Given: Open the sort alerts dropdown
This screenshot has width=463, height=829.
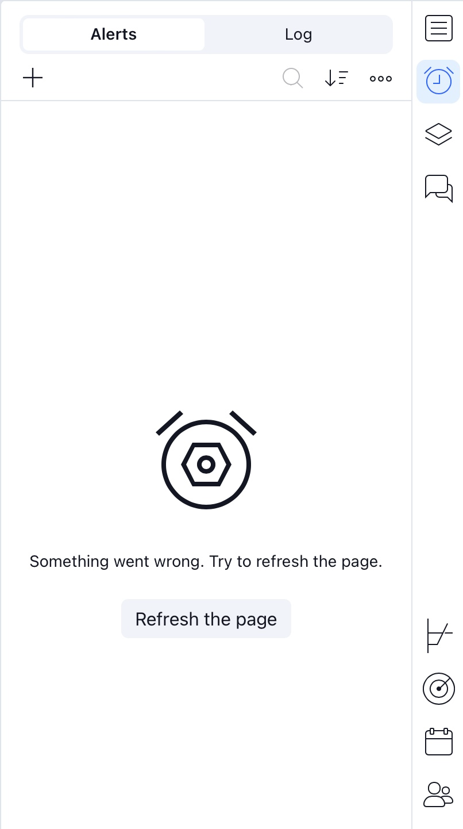Looking at the screenshot, I should [x=337, y=78].
